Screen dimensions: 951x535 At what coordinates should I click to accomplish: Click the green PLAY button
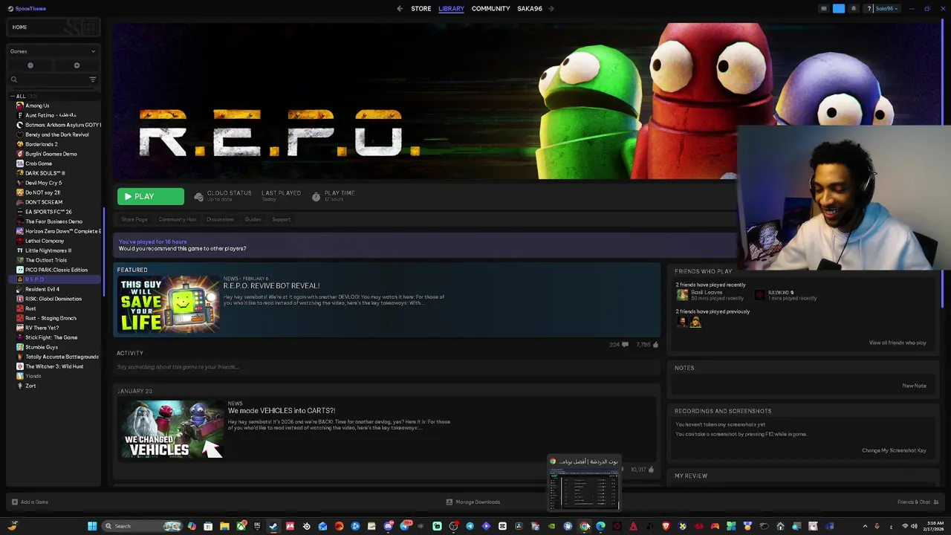coord(151,196)
